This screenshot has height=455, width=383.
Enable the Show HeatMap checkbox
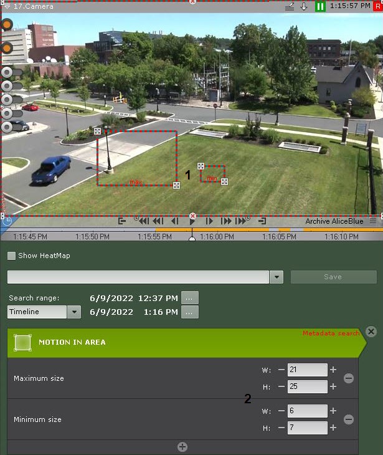click(11, 256)
